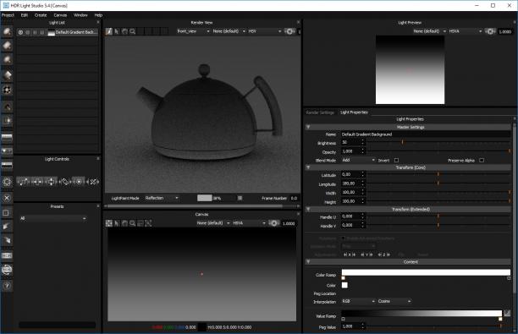
Task: Open Light Preview exposure settings gear
Action: [x=490, y=31]
